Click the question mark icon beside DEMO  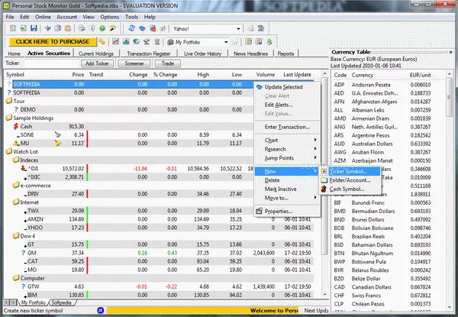point(16,109)
